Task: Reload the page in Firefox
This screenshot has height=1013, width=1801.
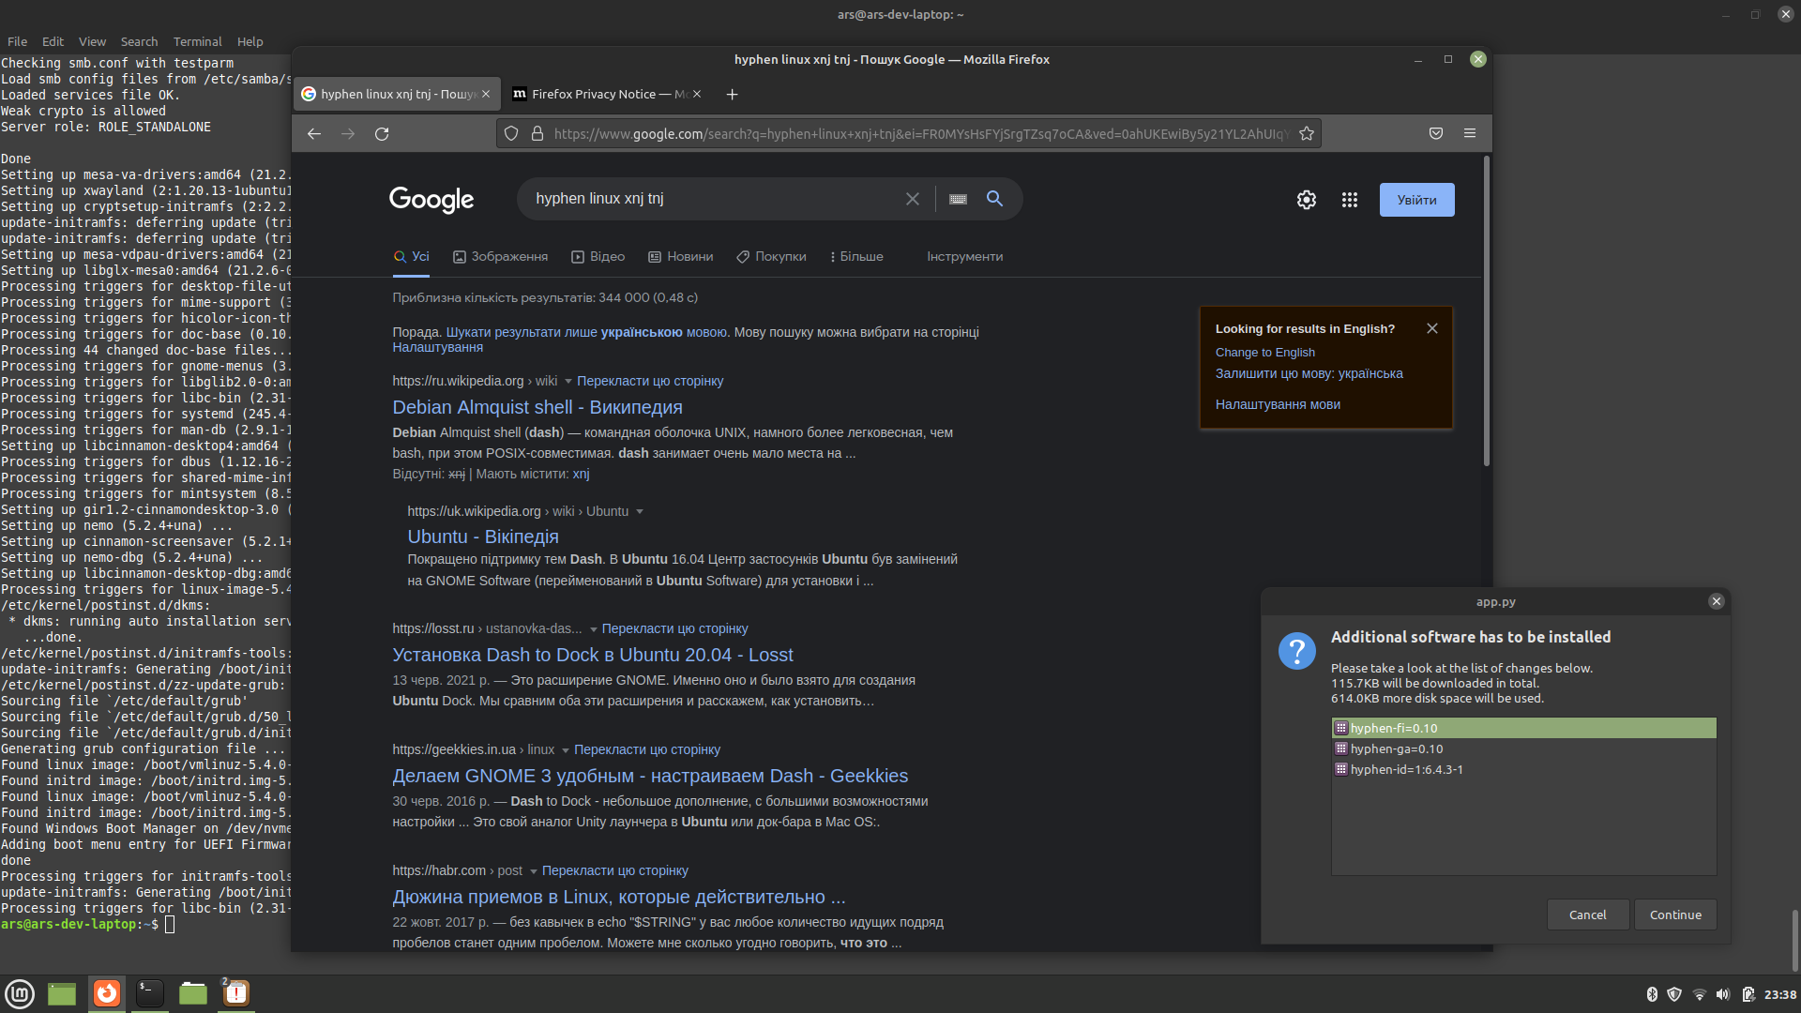Action: click(x=382, y=134)
